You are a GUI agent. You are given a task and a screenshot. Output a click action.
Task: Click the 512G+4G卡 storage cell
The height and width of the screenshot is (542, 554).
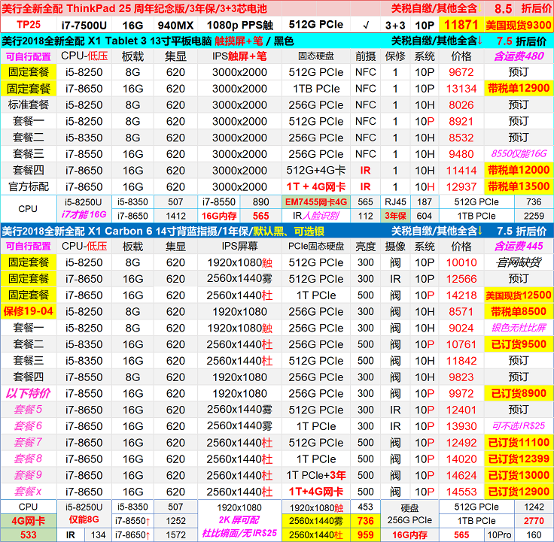tap(316, 171)
